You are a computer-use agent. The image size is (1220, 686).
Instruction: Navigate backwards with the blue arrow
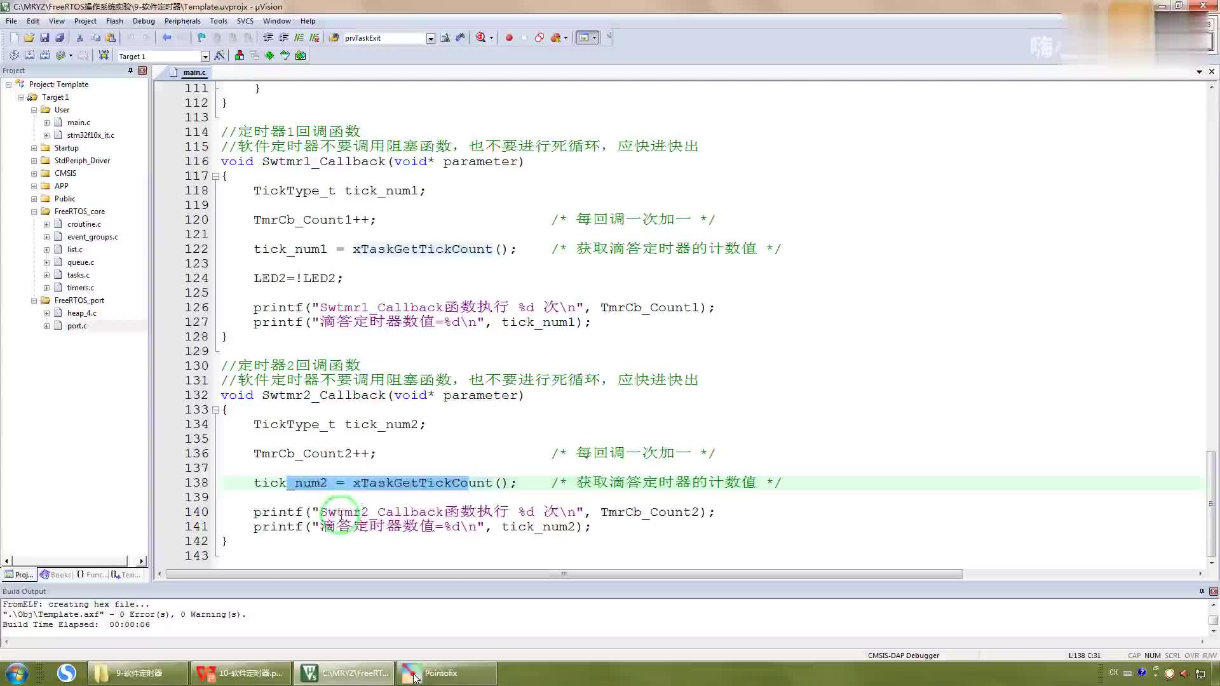[166, 37]
